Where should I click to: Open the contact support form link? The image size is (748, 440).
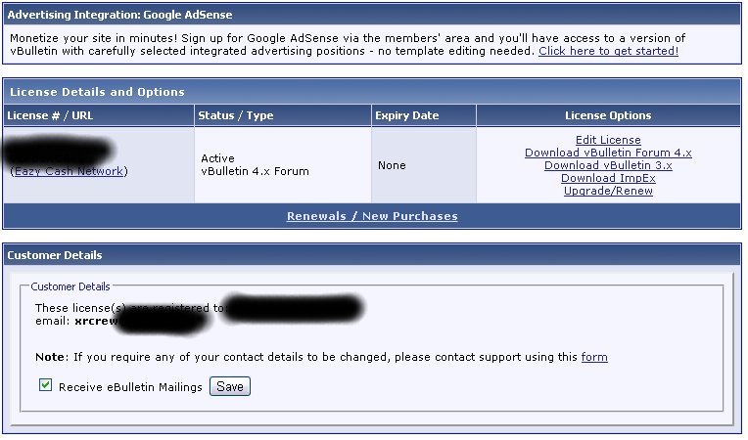[x=594, y=357]
